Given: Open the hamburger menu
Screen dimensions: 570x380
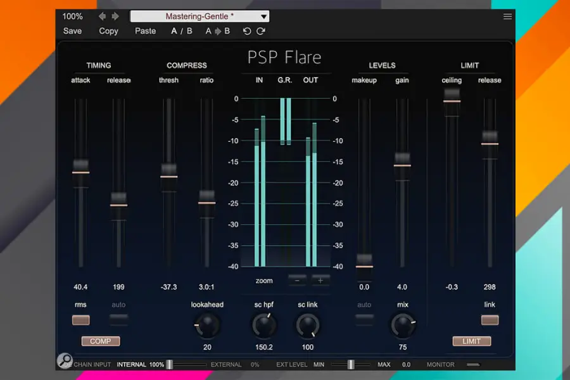Looking at the screenshot, I should click(x=507, y=16).
